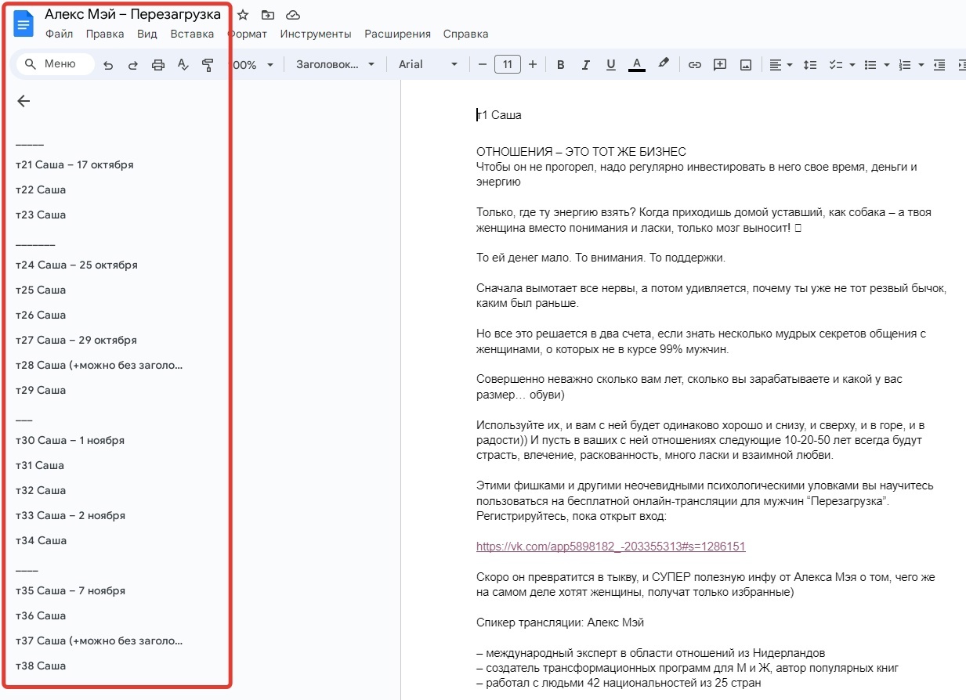Jump to outline heading т21 Саша – 17 октября

(74, 165)
